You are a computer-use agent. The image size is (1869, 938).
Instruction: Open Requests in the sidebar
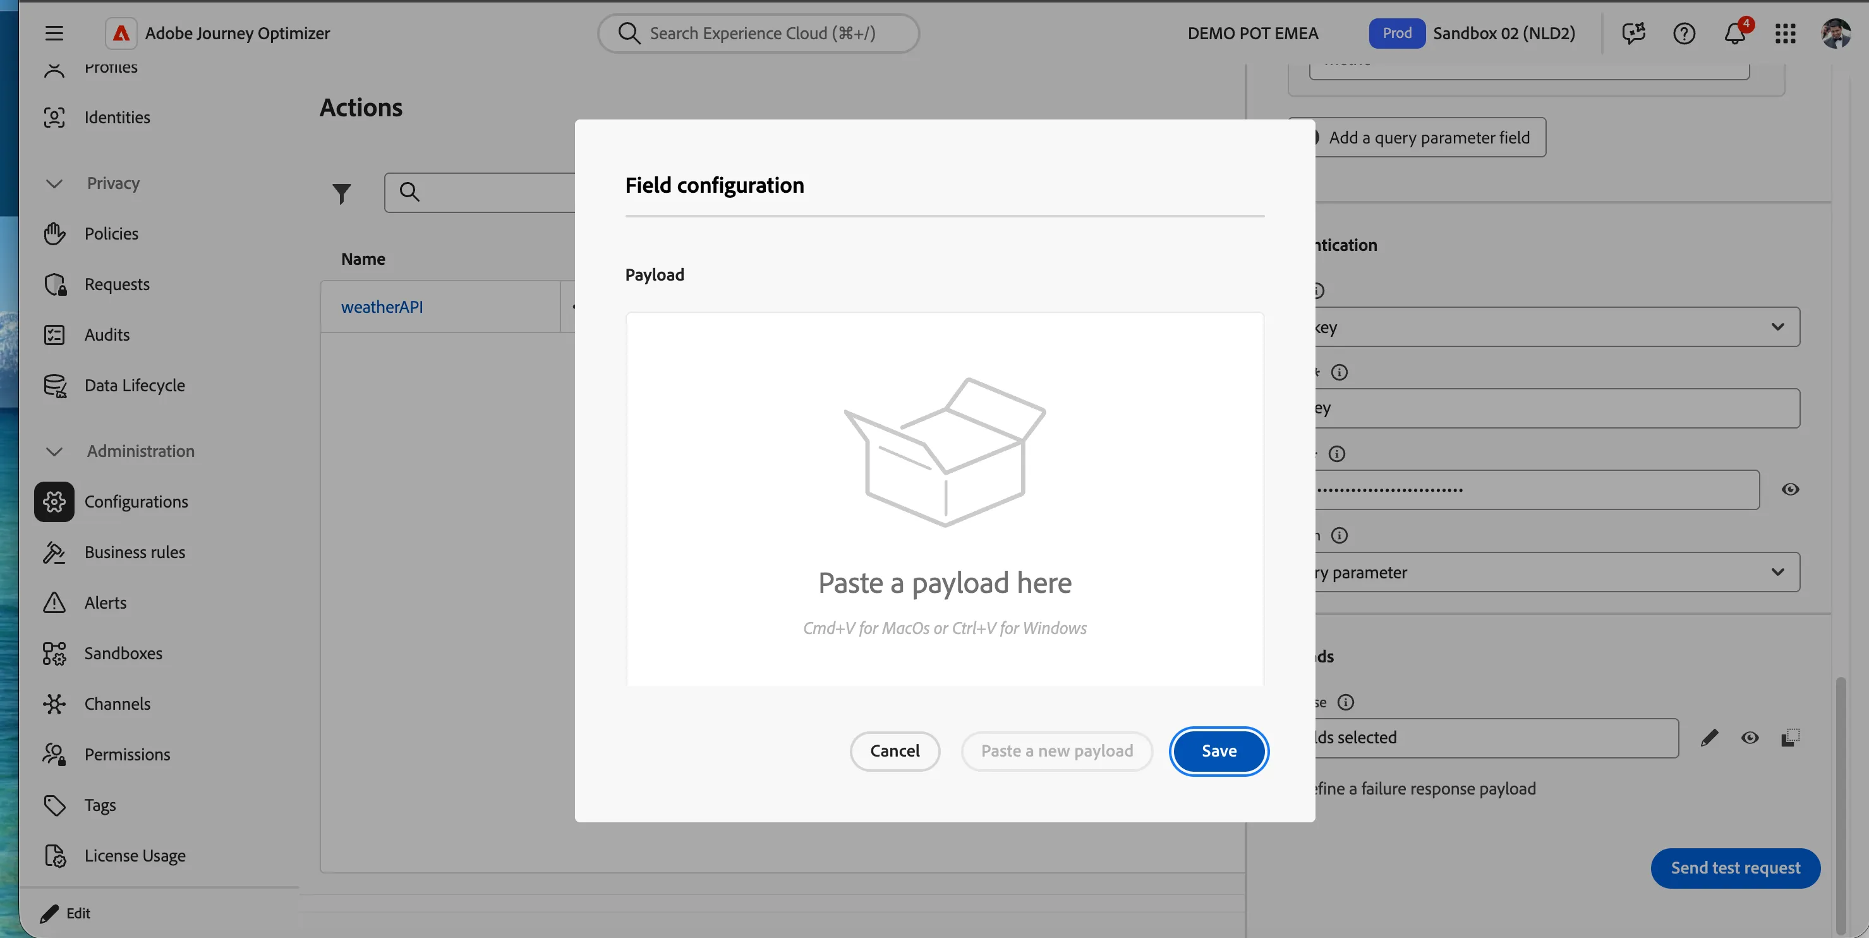point(117,284)
